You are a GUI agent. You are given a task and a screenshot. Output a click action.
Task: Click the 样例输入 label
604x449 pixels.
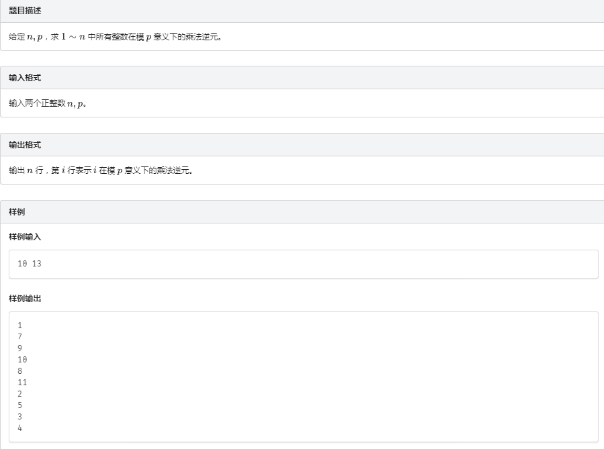(25, 237)
